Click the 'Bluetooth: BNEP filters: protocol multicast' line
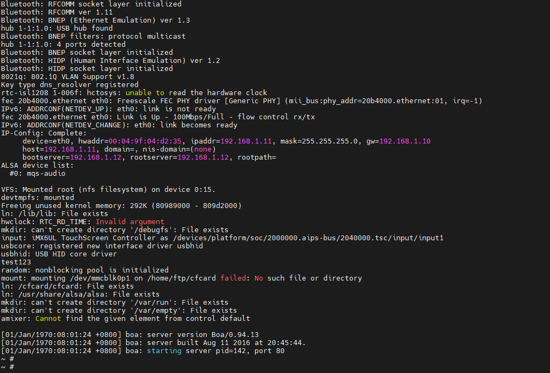Viewport: 550px width, 373px height. [93, 36]
